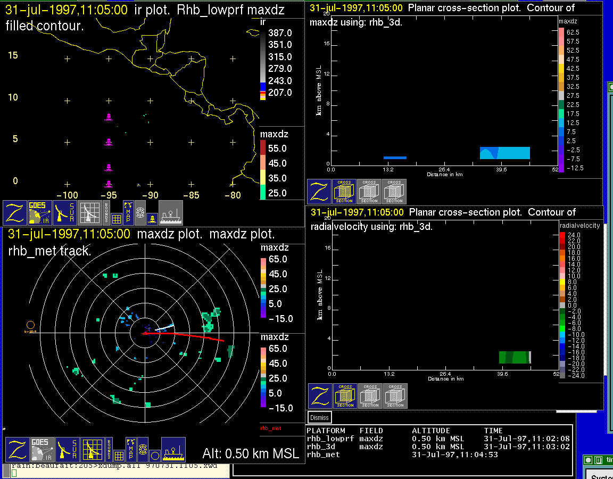Click the rhb_lowprf row in platform table
Screen dimensions: 613x479
point(438,439)
